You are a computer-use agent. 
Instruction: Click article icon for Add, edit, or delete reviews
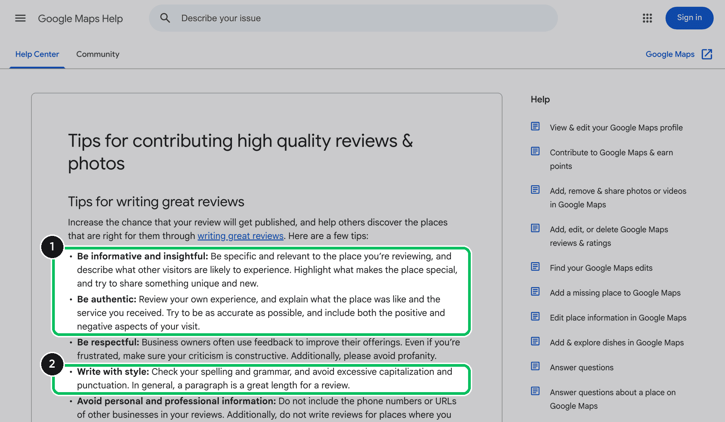click(x=535, y=228)
